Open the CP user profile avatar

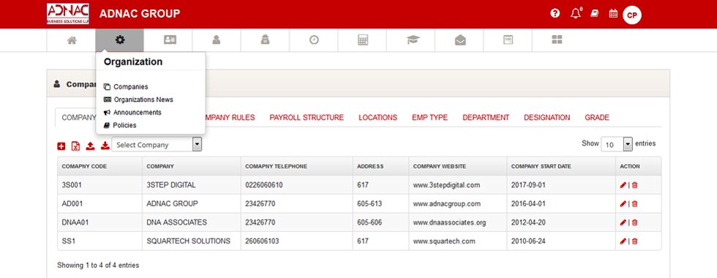(x=632, y=15)
